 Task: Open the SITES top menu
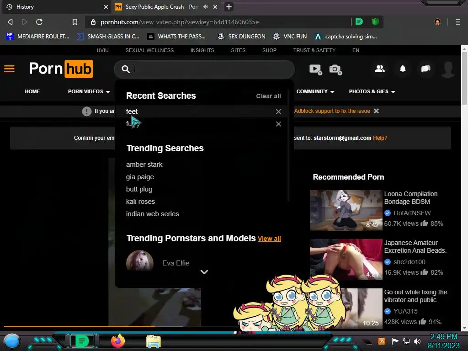point(238,50)
